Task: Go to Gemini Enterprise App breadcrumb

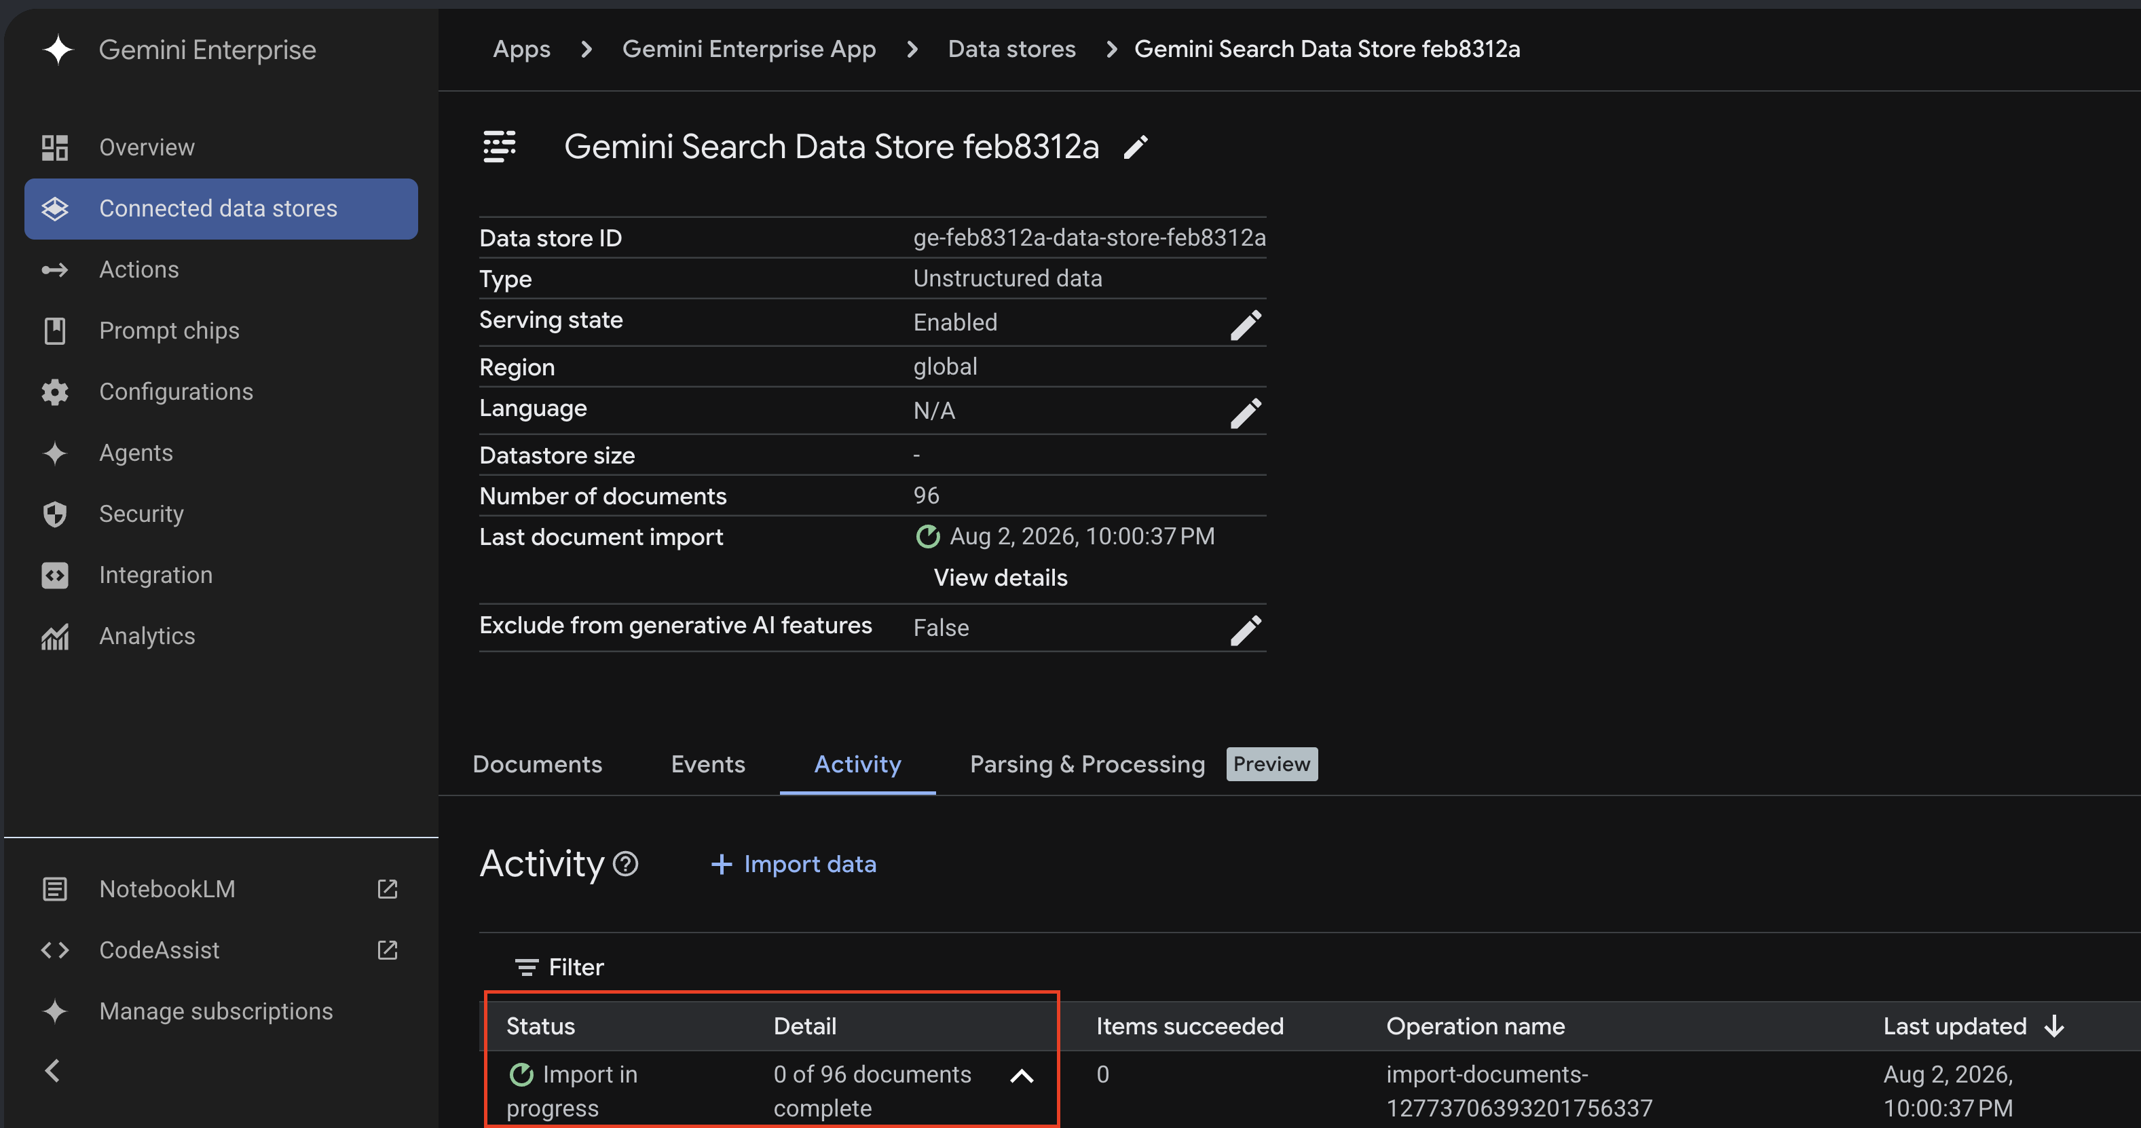Action: click(x=749, y=49)
